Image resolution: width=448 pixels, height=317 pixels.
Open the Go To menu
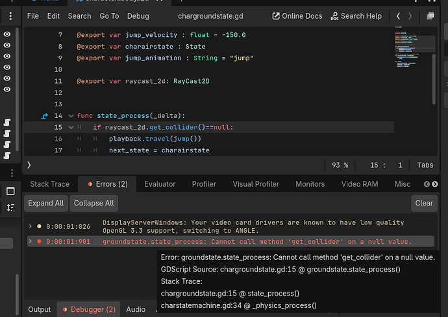109,16
